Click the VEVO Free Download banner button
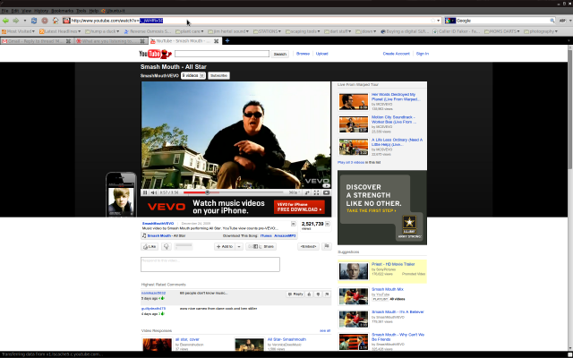573x358 pixels. click(x=299, y=207)
